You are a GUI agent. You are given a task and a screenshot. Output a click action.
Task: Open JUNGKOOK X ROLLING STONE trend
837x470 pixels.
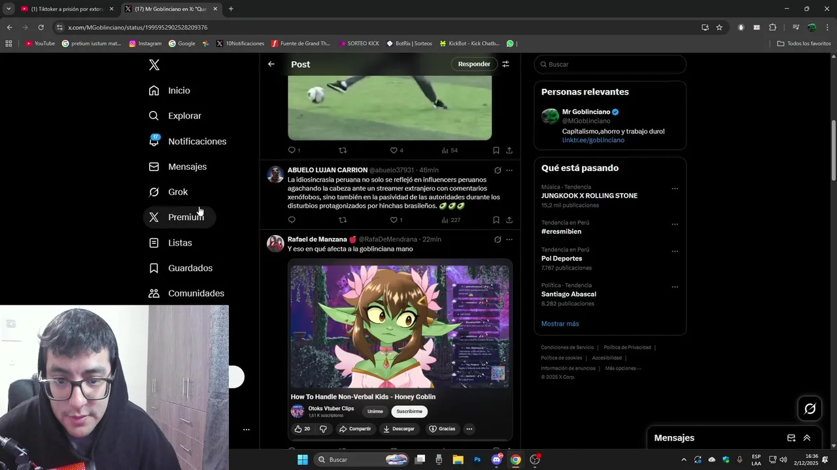[589, 196]
